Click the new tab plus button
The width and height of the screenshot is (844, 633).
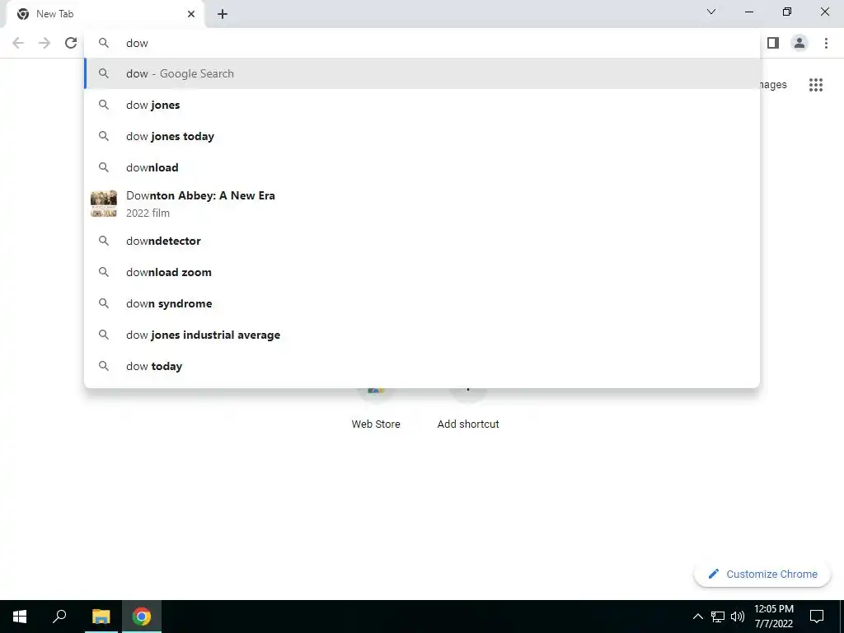pos(223,14)
